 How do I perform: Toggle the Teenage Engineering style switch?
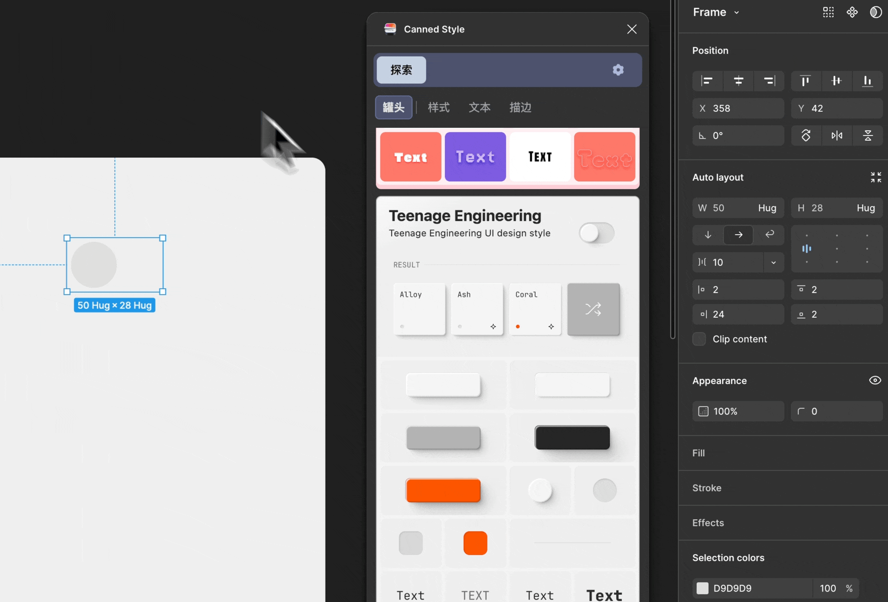pos(596,233)
